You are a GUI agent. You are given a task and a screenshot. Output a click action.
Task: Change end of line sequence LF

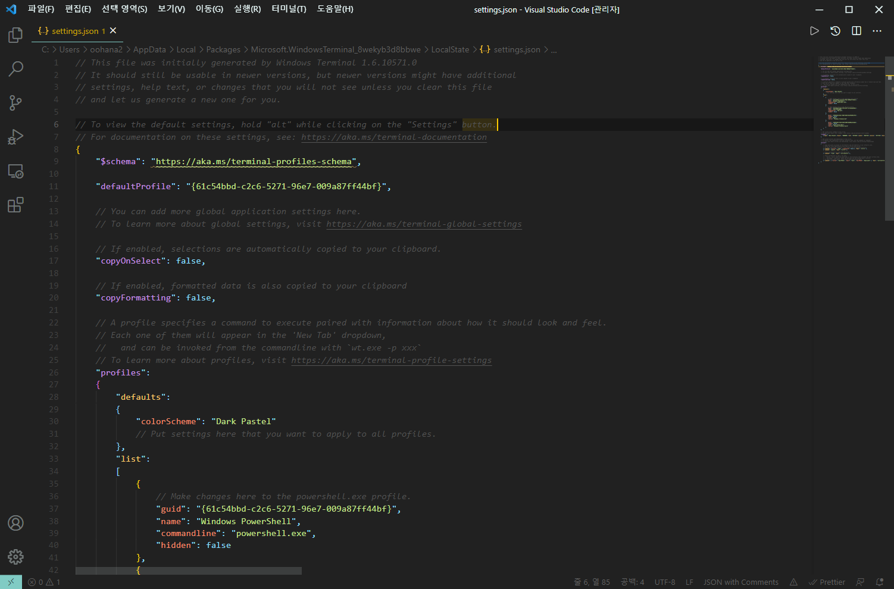(x=689, y=582)
